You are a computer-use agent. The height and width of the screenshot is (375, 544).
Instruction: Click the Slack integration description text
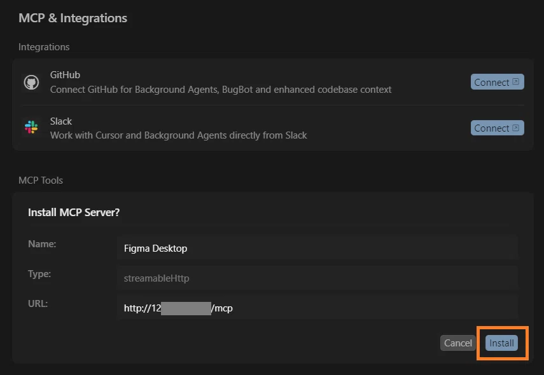tap(178, 135)
